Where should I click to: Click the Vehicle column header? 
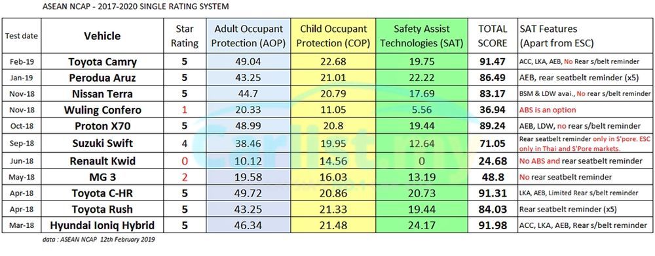pyautogui.click(x=102, y=36)
